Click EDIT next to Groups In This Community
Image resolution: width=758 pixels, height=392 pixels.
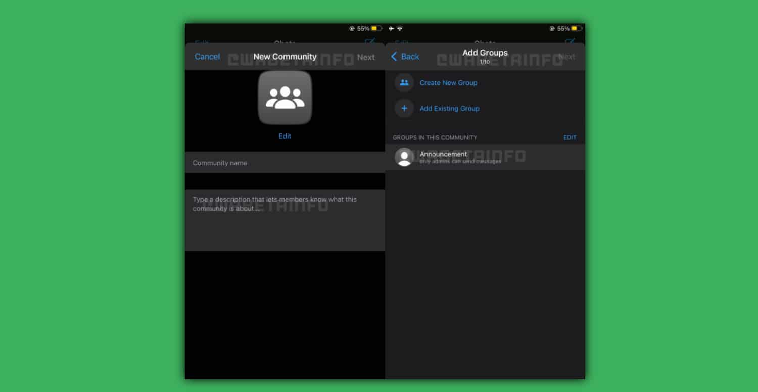pos(570,137)
